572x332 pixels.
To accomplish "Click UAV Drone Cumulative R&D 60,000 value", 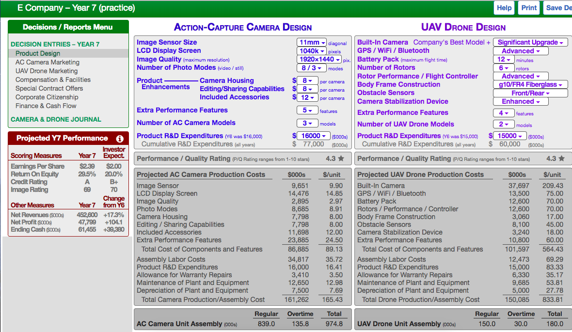I will (509, 144).
